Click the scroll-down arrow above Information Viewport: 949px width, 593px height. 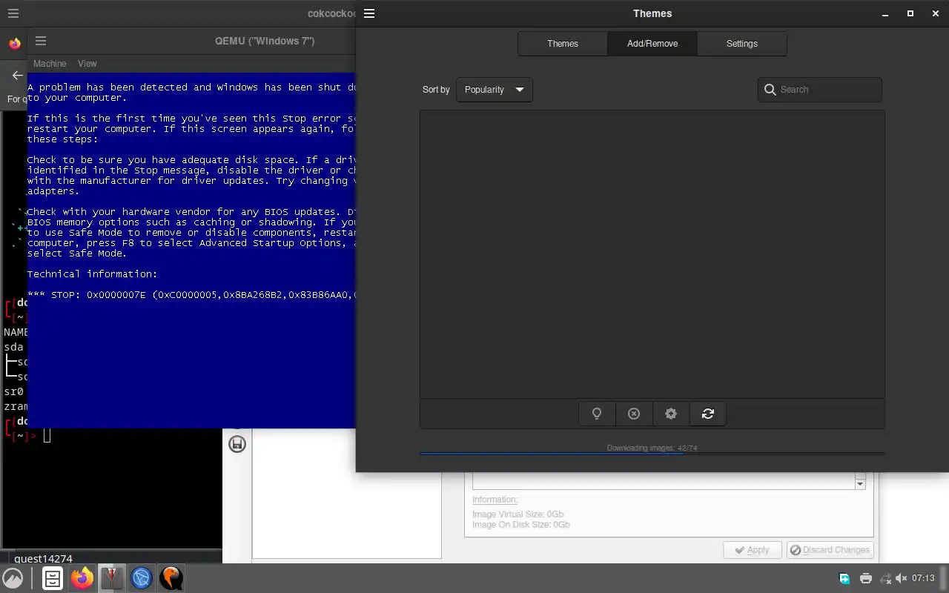860,484
